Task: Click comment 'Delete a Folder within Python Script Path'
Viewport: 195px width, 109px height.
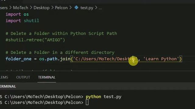Action: (61, 34)
